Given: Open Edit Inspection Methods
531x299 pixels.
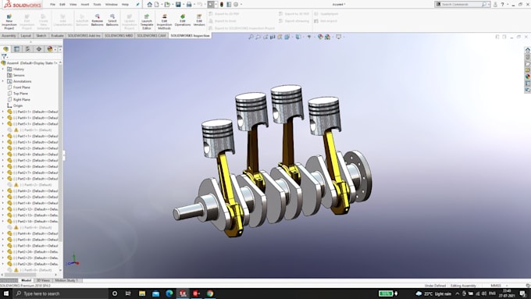Looking at the screenshot, I should pos(164,22).
